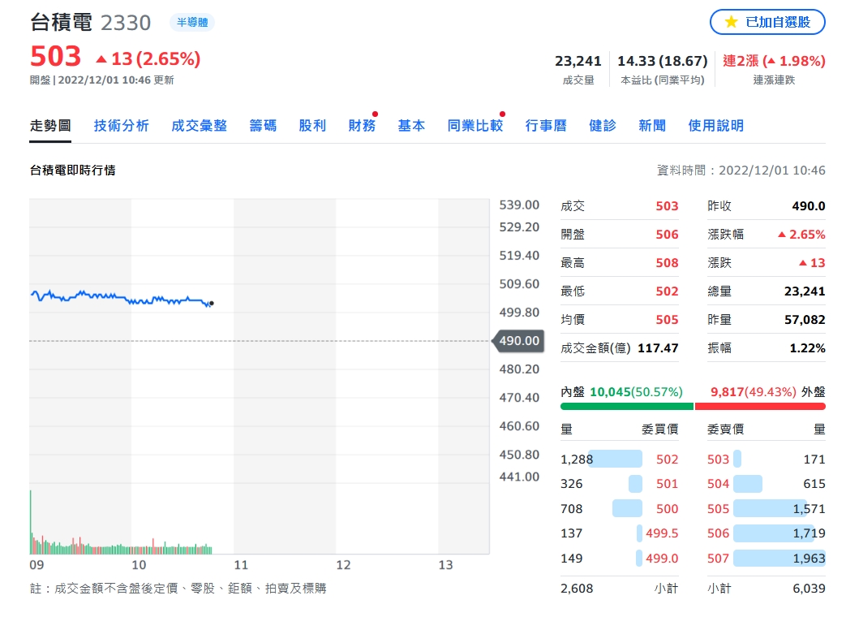
Task: Click the blue intraday price line
Action: [120, 298]
